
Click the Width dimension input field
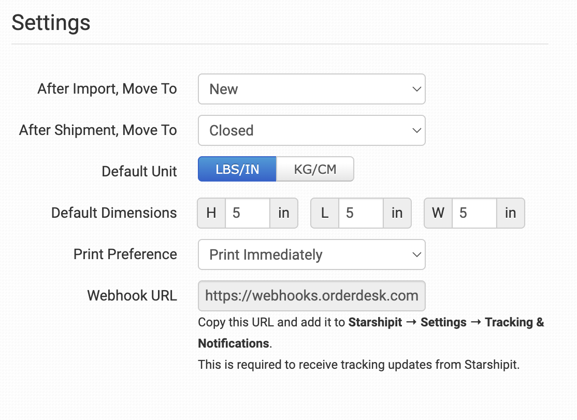[474, 213]
